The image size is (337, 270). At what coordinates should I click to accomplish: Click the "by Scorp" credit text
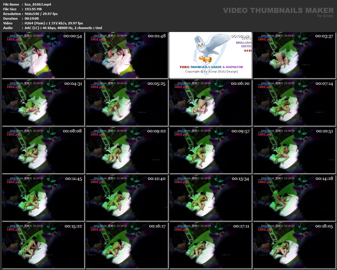tap(325, 16)
